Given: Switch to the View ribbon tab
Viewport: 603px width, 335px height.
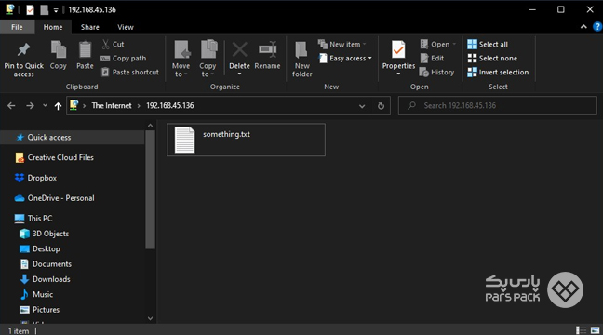Looking at the screenshot, I should coord(126,27).
